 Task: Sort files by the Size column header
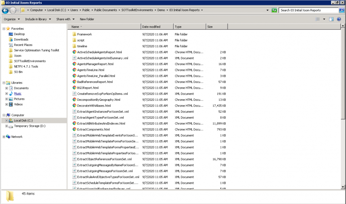[x=217, y=27]
